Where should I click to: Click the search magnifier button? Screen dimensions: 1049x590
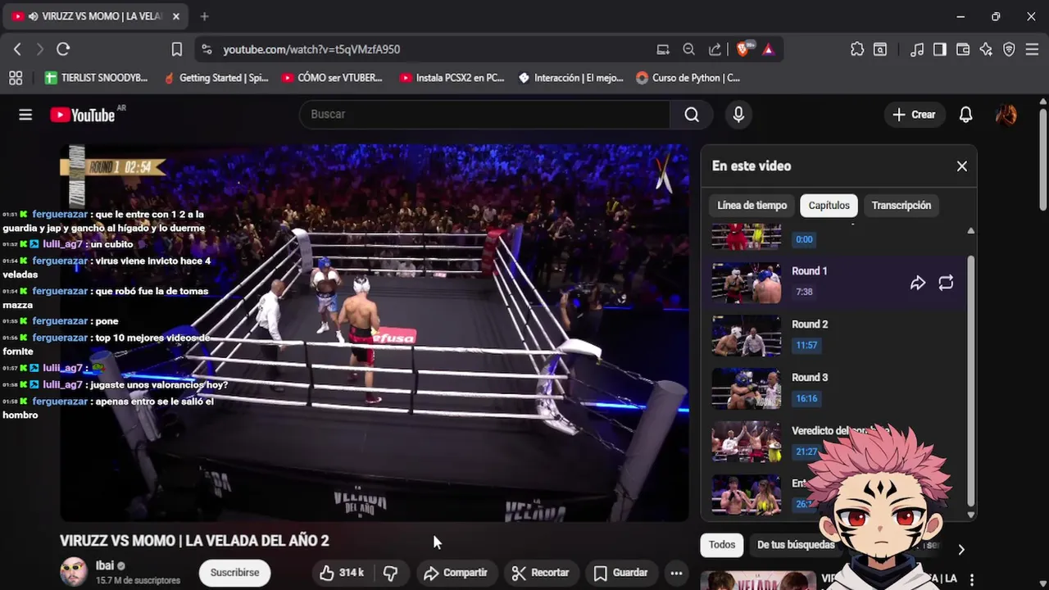pyautogui.click(x=692, y=115)
